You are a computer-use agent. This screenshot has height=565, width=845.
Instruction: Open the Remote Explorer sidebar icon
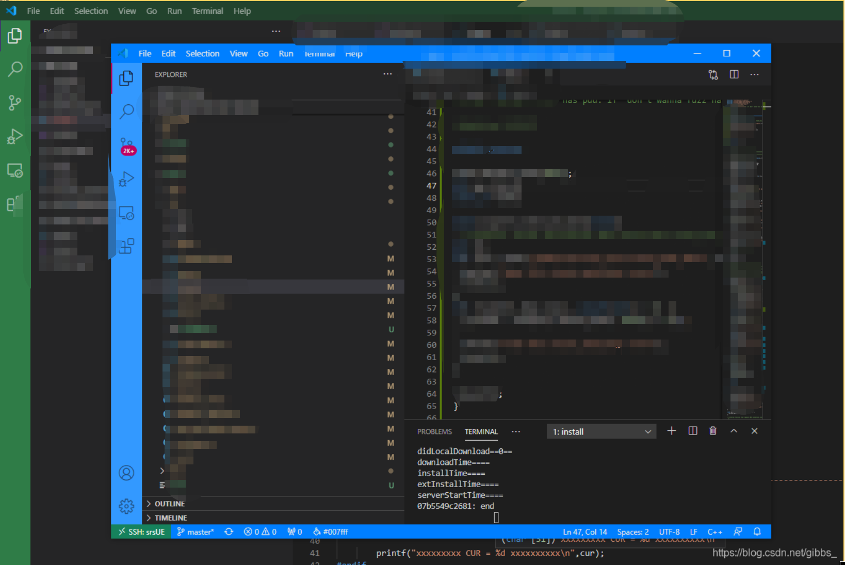coord(127,213)
